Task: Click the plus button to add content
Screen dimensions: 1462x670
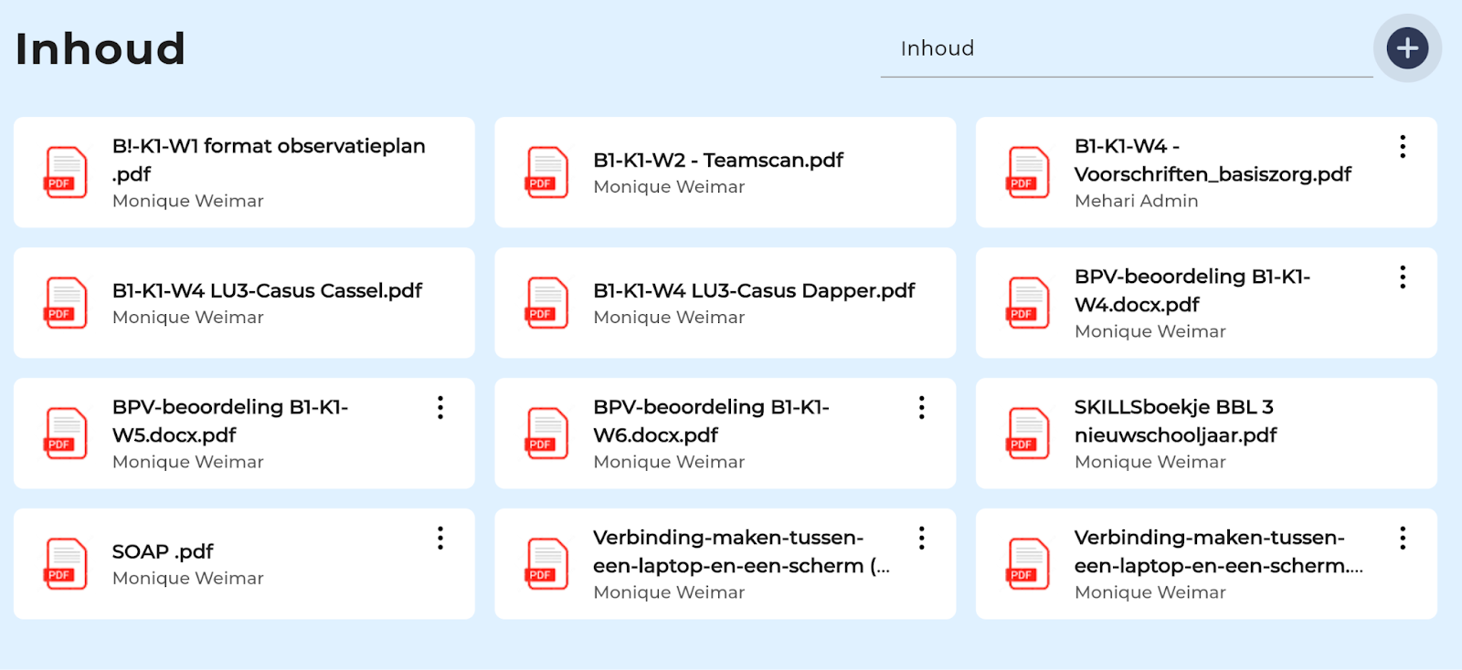Action: [1407, 47]
